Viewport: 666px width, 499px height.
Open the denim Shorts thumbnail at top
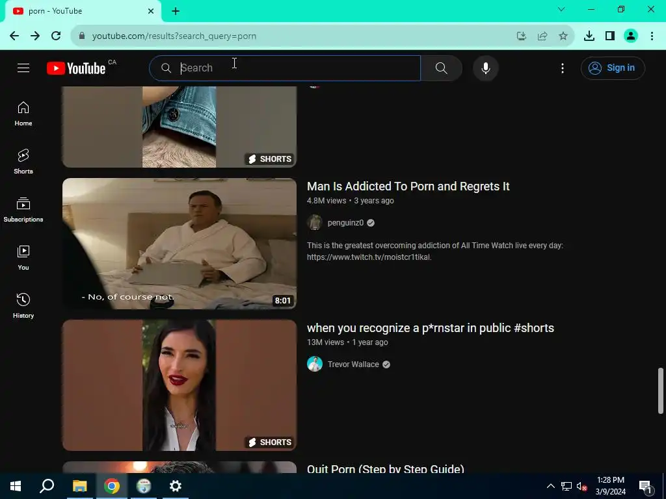click(x=180, y=127)
